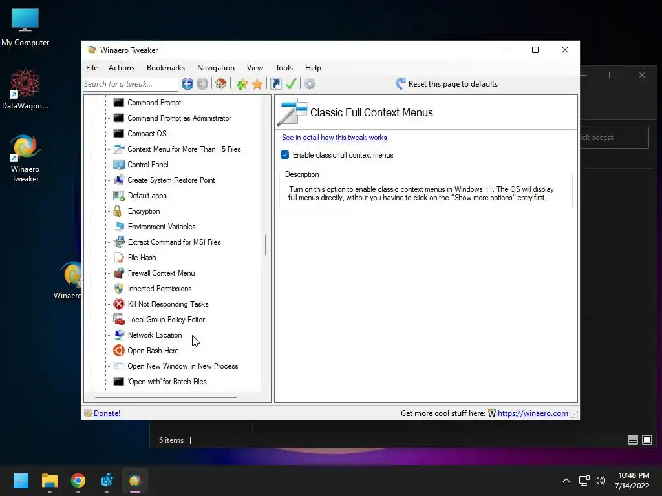The height and width of the screenshot is (496, 662).
Task: Open settings gear icon in toolbar
Action: click(310, 84)
